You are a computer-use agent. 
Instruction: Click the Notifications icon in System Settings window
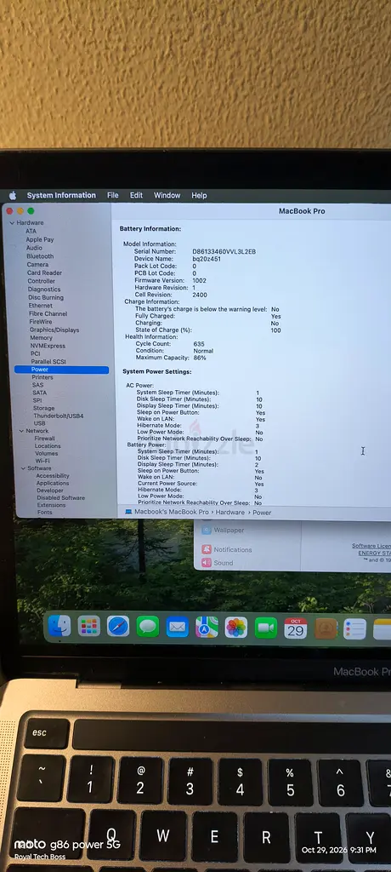coord(207,549)
